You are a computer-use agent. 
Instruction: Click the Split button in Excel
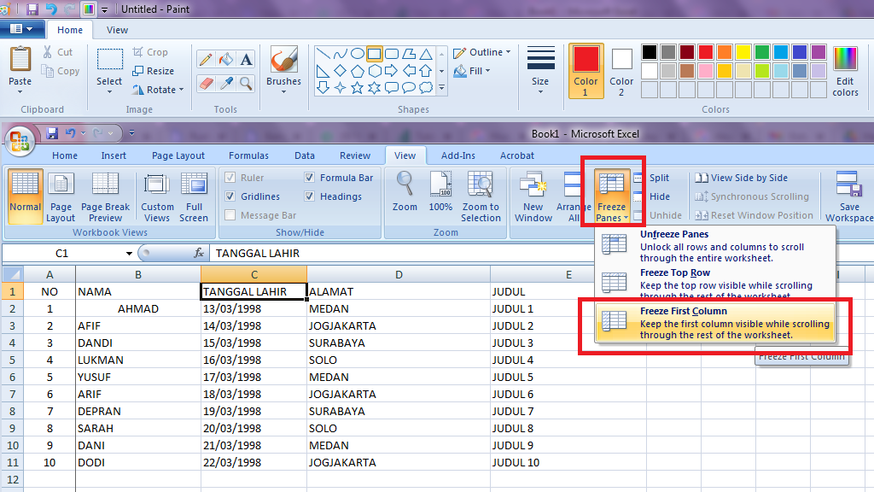click(x=651, y=178)
